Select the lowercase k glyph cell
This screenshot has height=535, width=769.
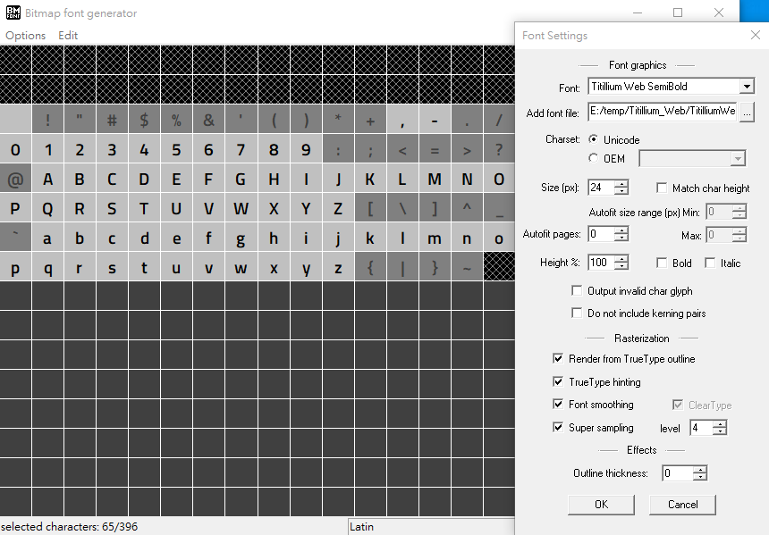(x=370, y=238)
